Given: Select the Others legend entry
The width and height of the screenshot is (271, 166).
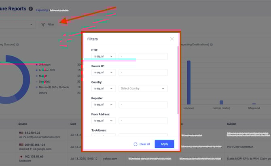Looking at the screenshot, I should coord(43,93).
